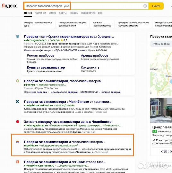Open chelyabinsk.sm-centr.ru domain link
Viewport: 172px width, 173px height.
click(x=39, y=166)
